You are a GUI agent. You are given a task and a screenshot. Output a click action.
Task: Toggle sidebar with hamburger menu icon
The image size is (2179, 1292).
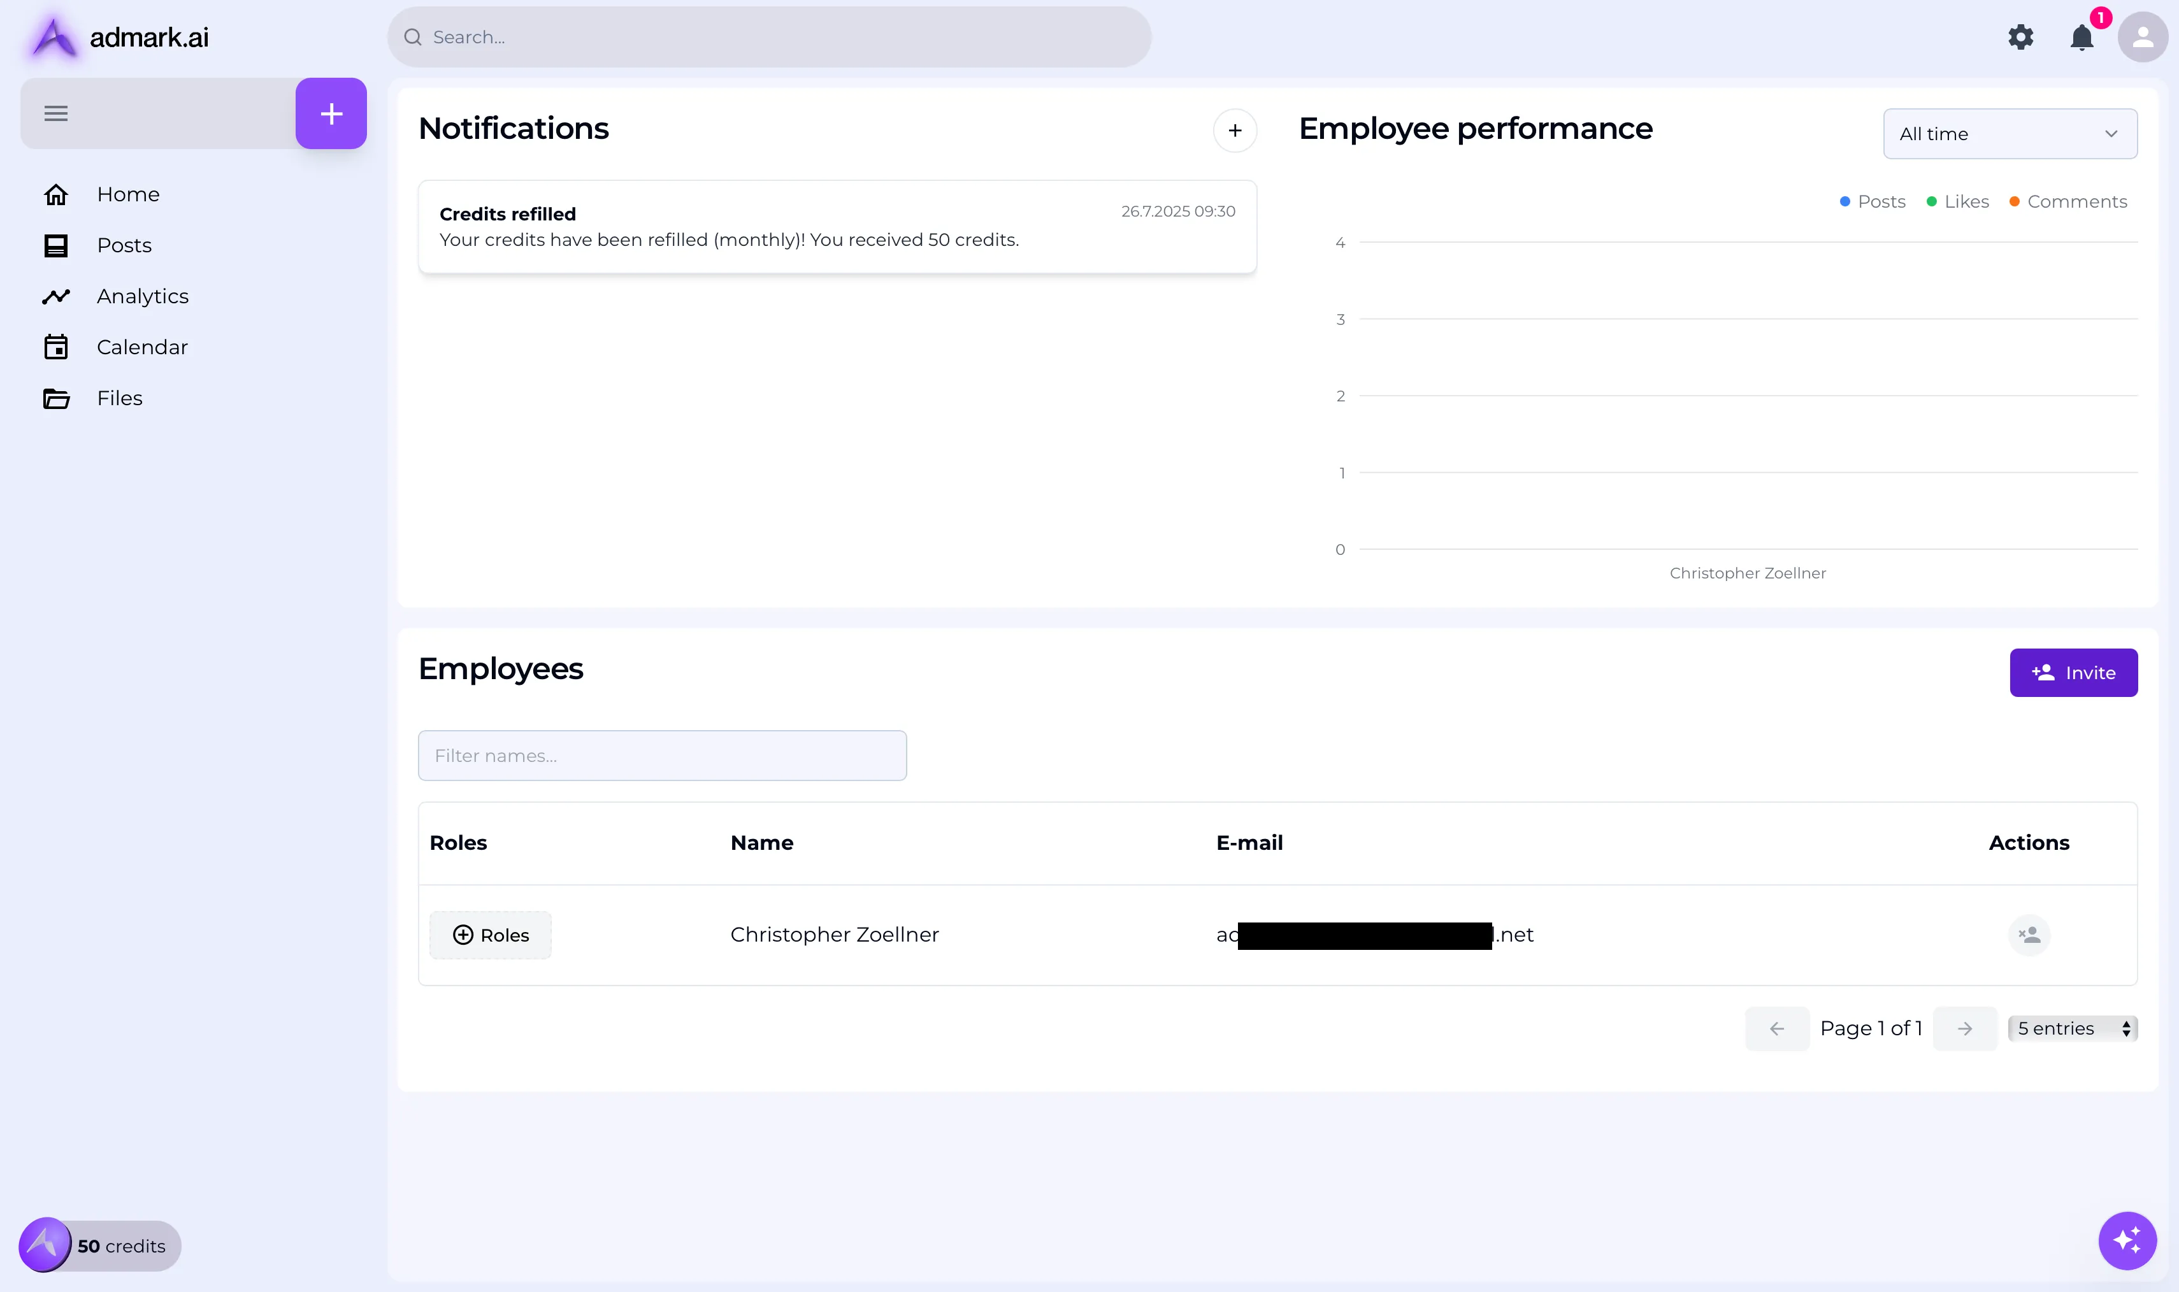(55, 113)
